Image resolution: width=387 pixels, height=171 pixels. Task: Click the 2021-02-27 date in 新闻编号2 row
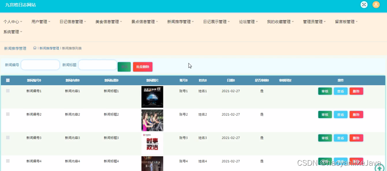coord(231,114)
